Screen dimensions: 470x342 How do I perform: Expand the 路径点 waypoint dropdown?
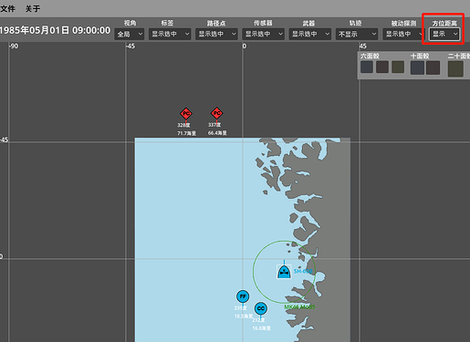tap(216, 34)
